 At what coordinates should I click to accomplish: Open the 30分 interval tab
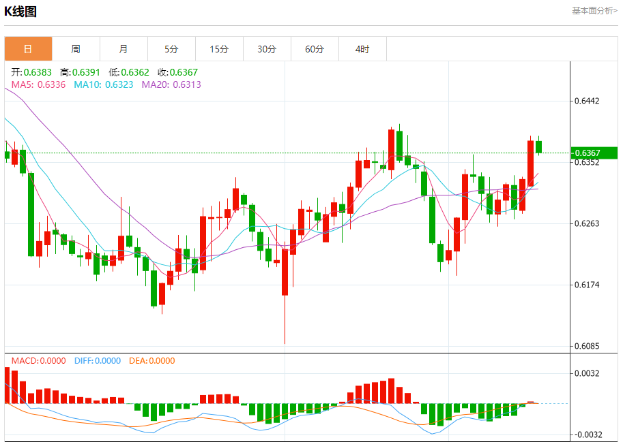click(267, 49)
